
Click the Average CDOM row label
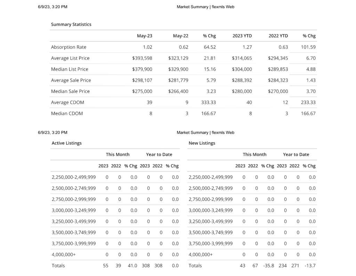(67, 103)
